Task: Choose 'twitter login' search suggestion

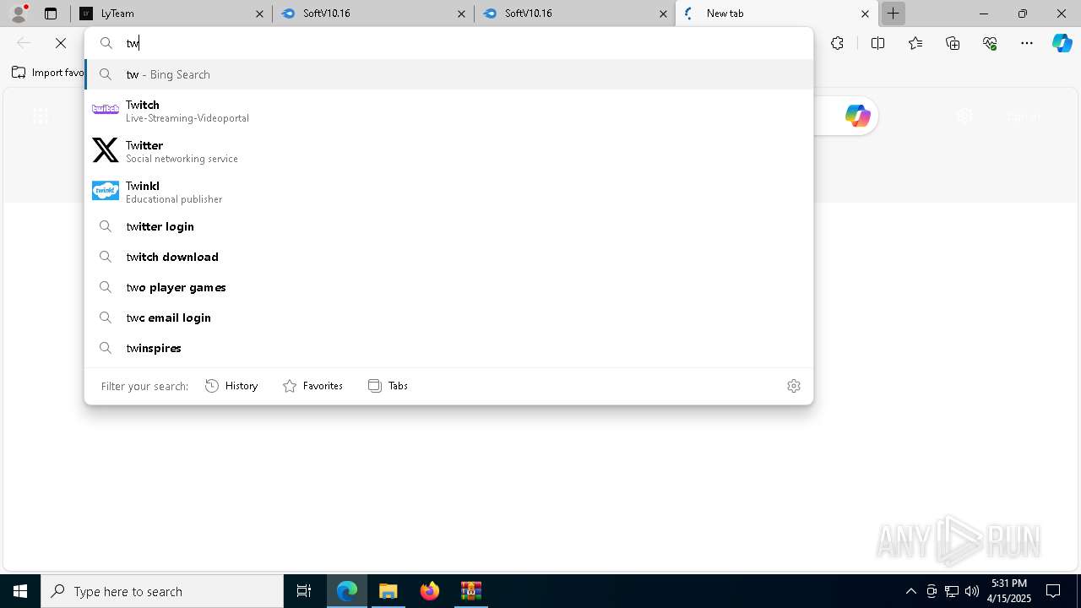Action: (448, 226)
